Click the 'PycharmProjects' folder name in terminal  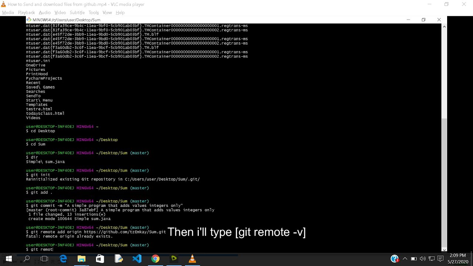point(44,78)
